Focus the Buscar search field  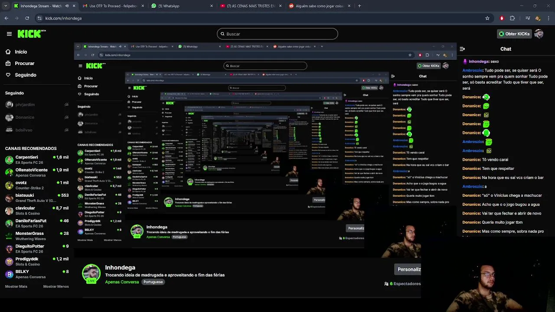[277, 34]
